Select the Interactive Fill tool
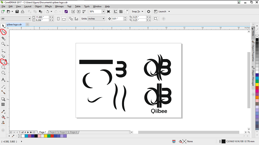The width and height of the screenshot is (259, 145). [3, 117]
